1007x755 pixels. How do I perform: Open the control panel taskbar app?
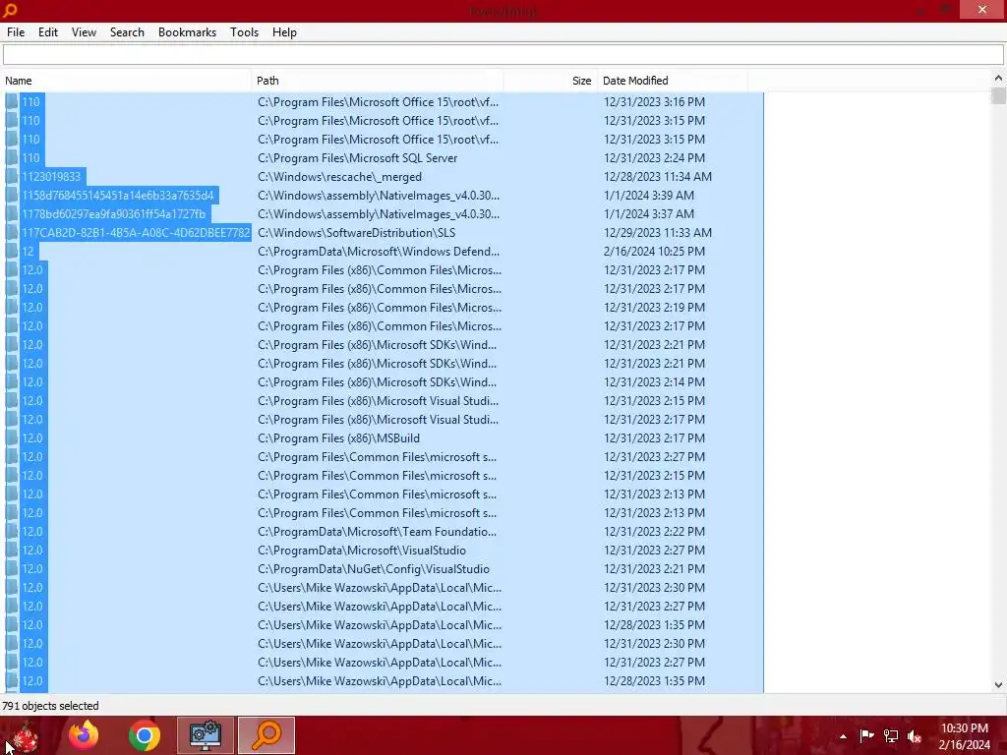coord(206,735)
